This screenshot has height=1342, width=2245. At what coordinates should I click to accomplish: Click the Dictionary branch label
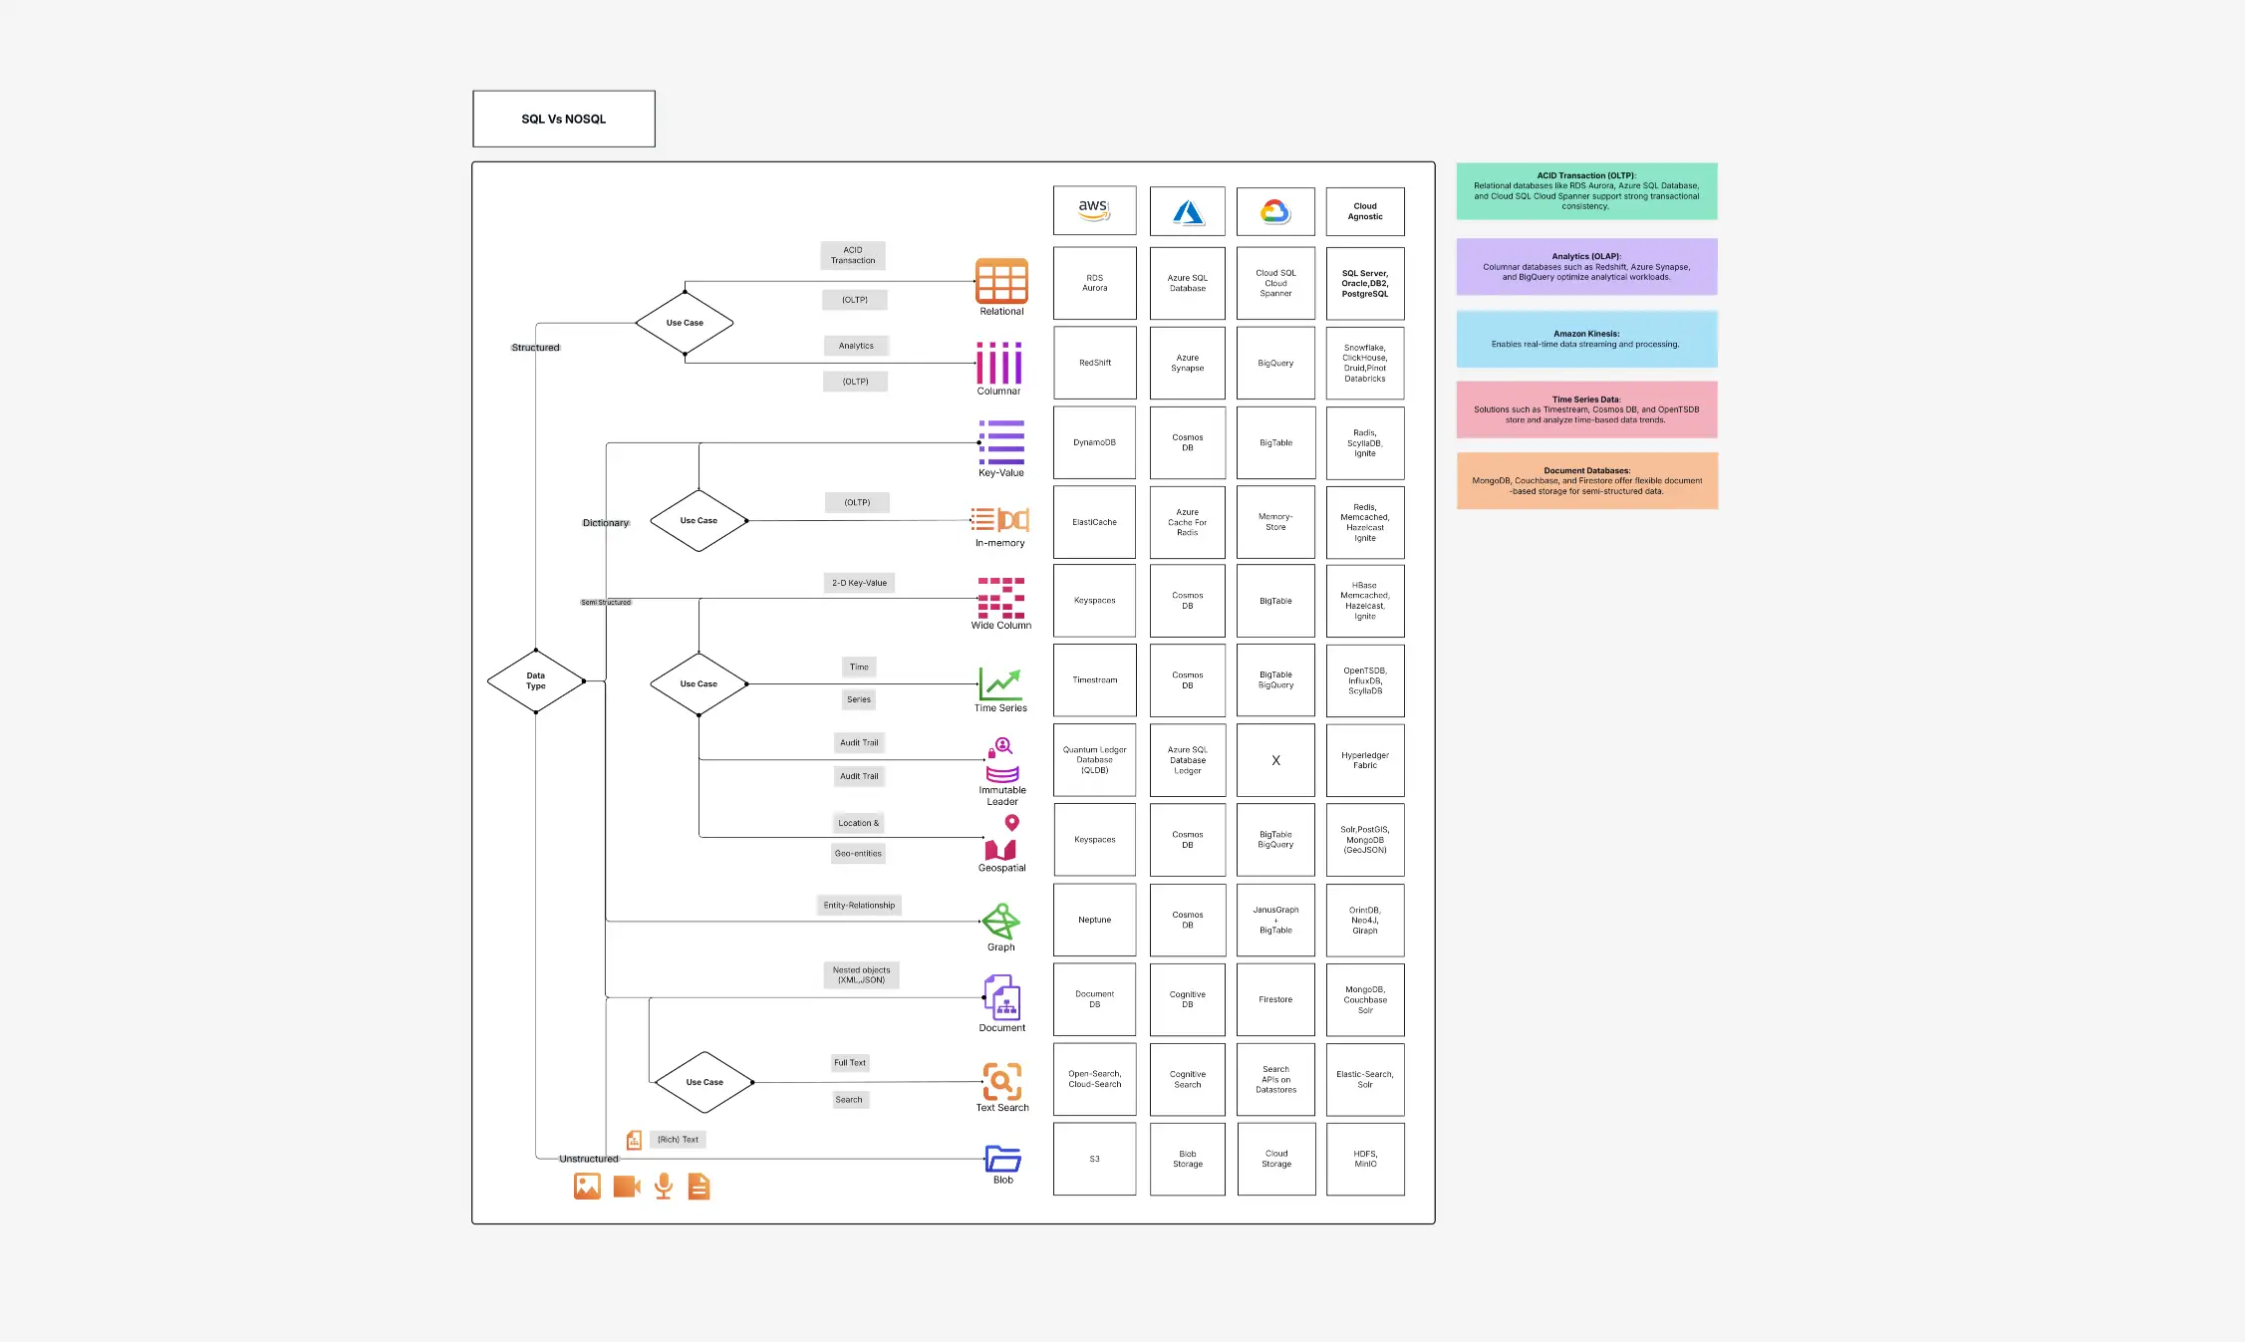[x=606, y=523]
